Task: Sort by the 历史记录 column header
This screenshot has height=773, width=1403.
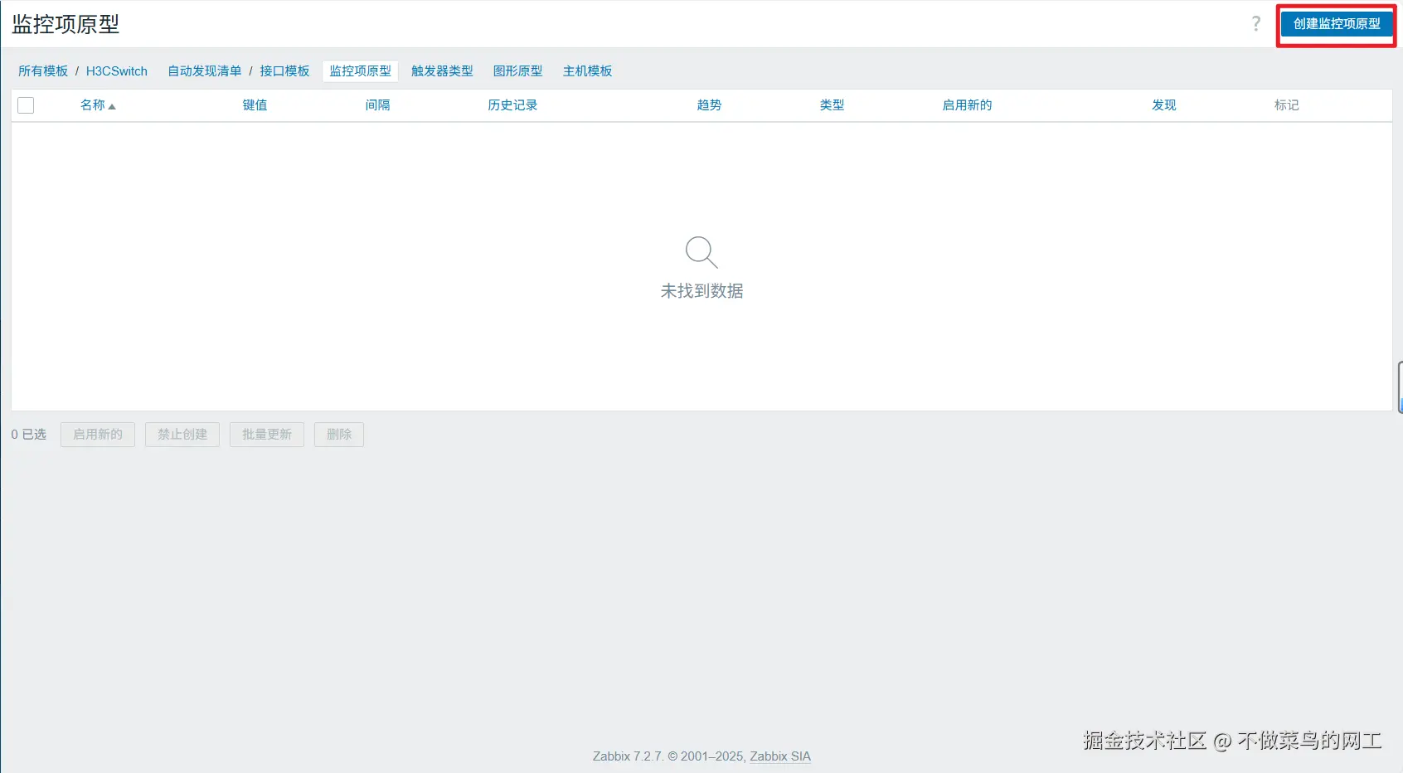Action: (x=512, y=105)
